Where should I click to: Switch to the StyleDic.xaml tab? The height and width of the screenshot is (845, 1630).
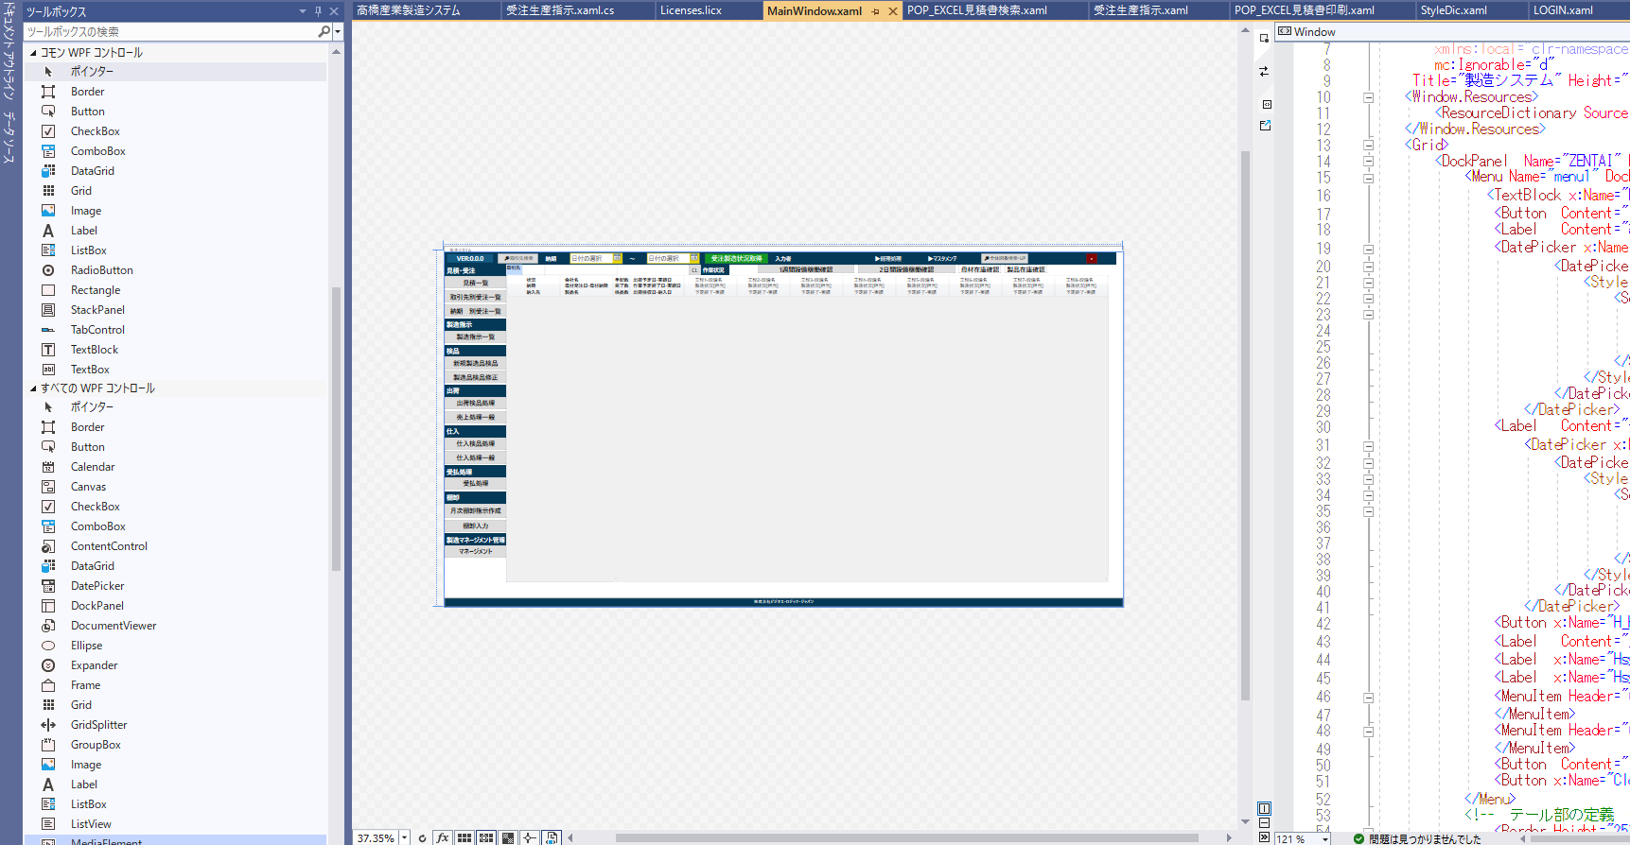coord(1453,10)
